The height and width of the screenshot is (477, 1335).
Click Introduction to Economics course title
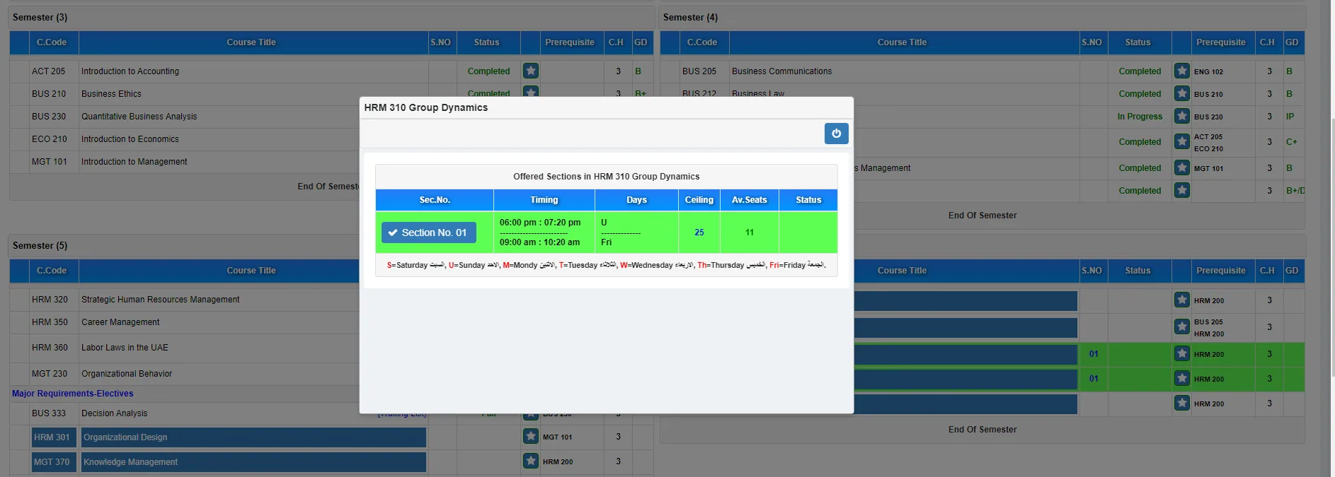(x=130, y=139)
